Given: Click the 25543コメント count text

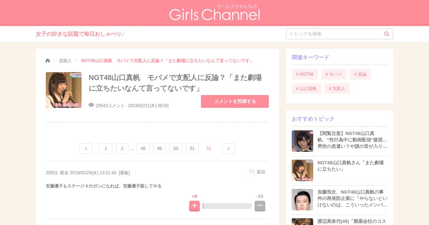Looking at the screenshot, I should tap(110, 106).
